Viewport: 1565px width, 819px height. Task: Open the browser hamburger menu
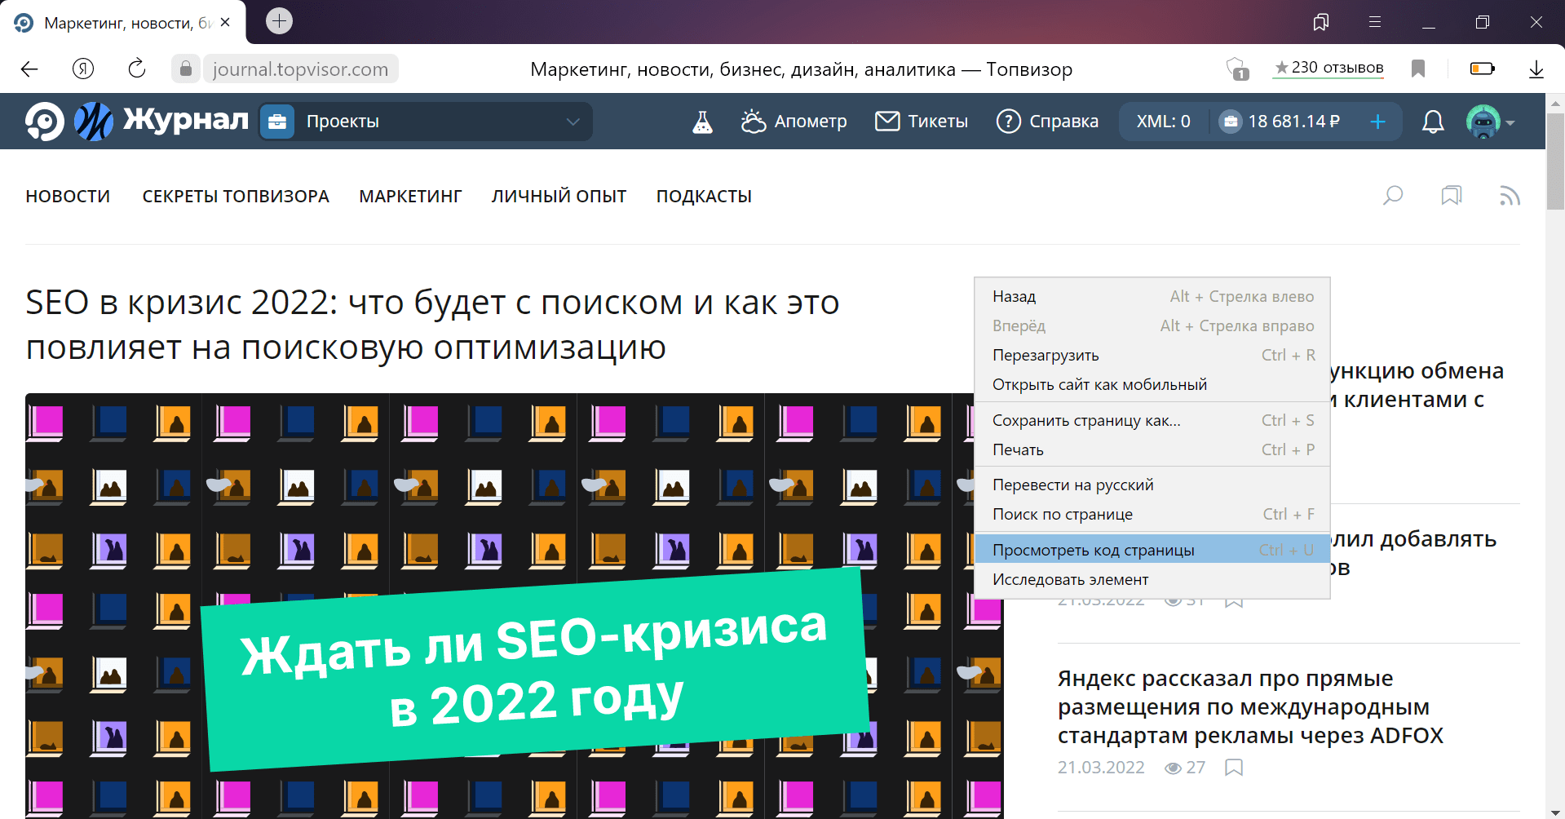click(1375, 22)
